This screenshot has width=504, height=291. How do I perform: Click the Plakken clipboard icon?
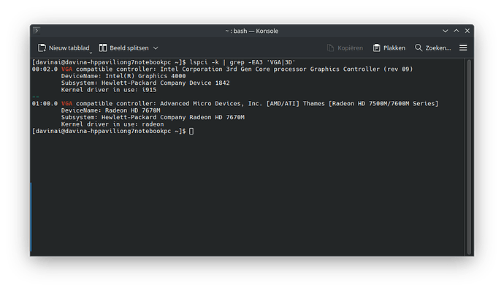tap(376, 48)
